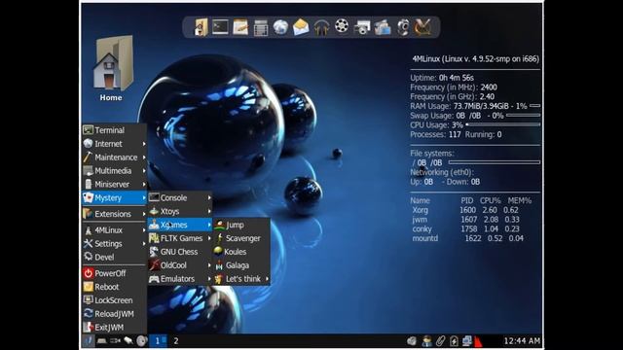Click the start menu button on taskbar
The height and width of the screenshot is (350, 623).
tap(89, 341)
